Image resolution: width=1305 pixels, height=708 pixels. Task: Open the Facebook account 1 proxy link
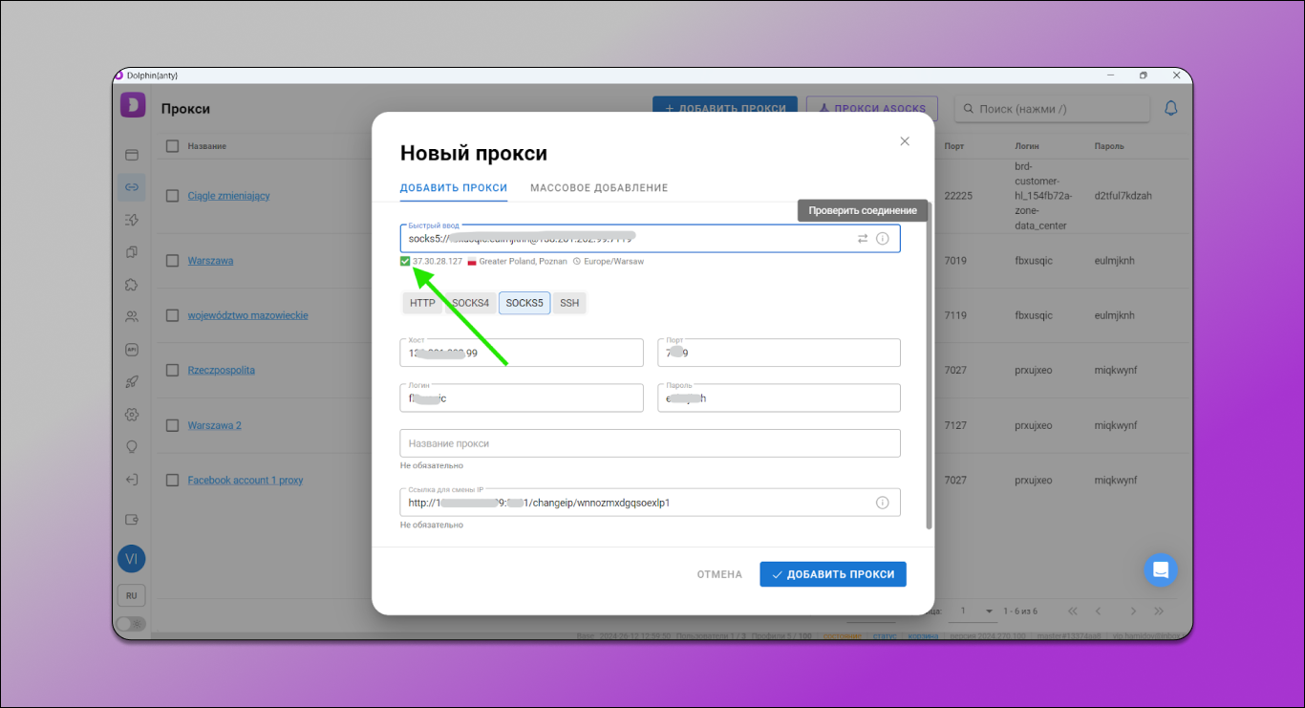point(246,481)
